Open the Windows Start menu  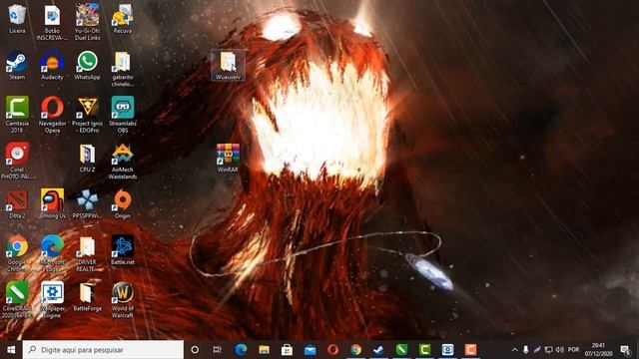tap(11, 350)
